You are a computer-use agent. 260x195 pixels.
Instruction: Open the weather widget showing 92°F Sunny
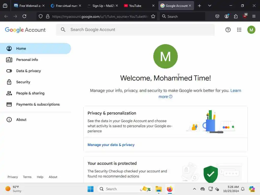click(13, 189)
